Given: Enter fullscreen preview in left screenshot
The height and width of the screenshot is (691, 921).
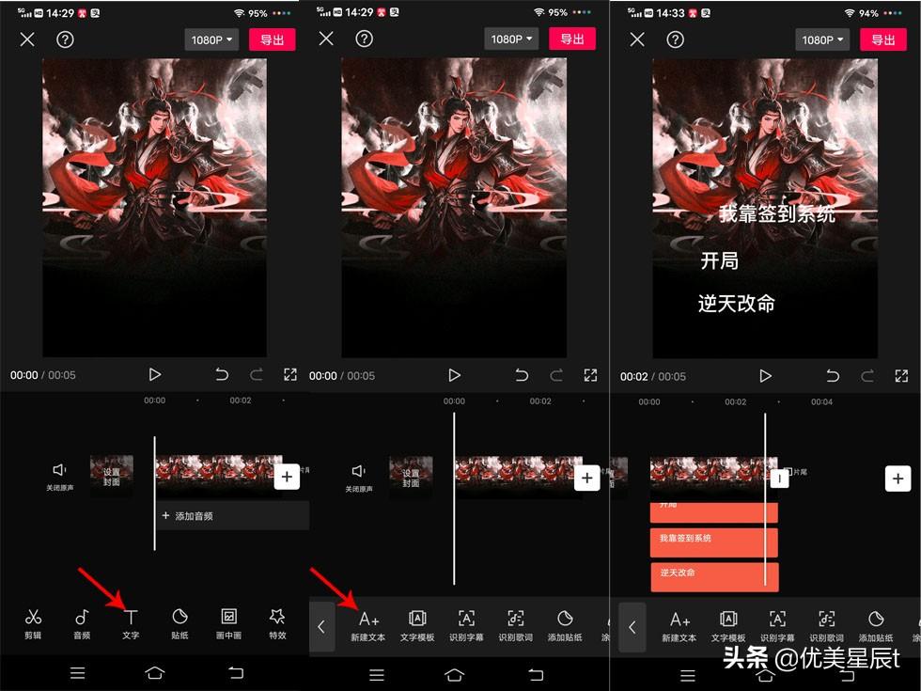Looking at the screenshot, I should click(x=290, y=374).
